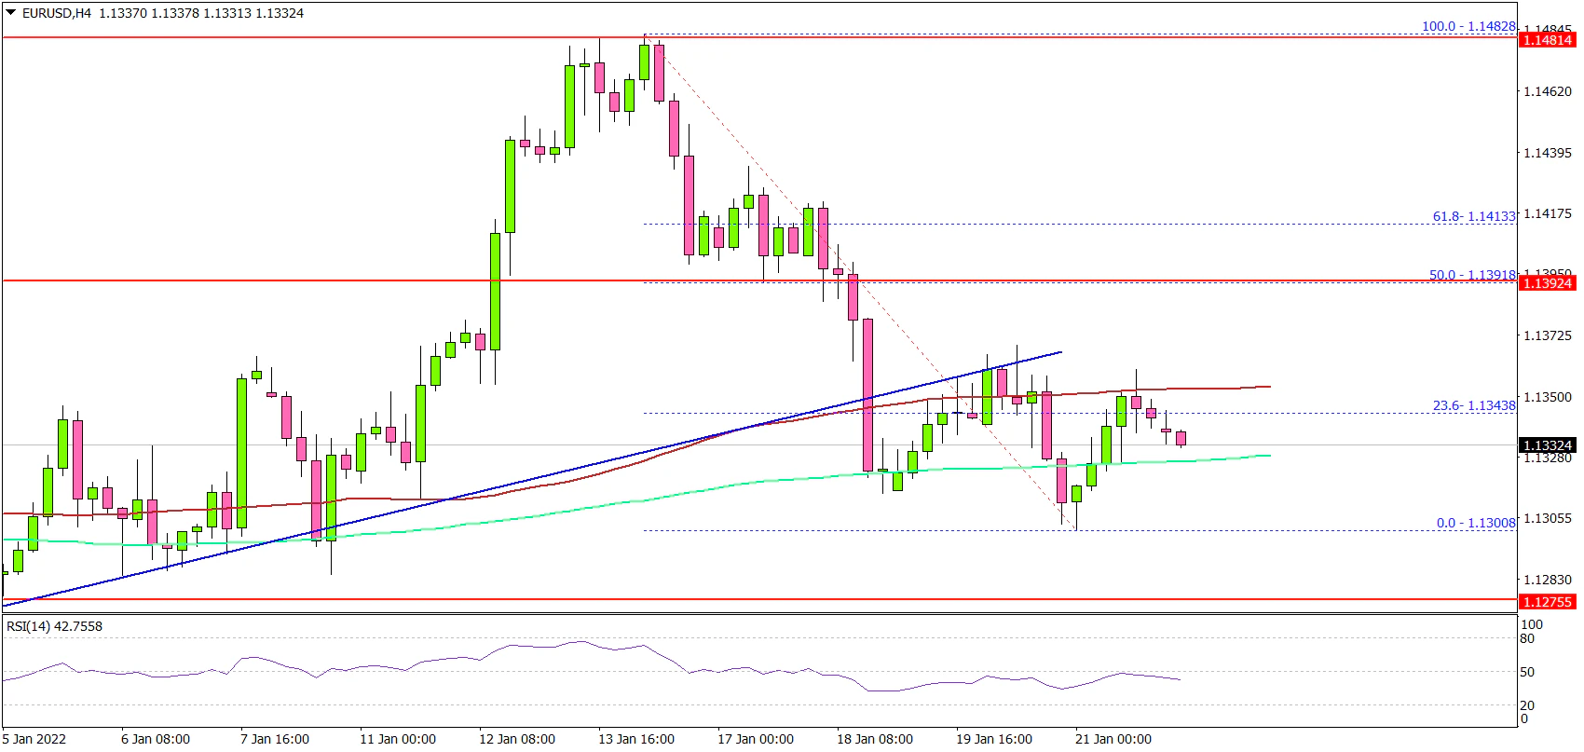
Task: Select the red 1.12755 price level tag
Action: coord(1547,602)
